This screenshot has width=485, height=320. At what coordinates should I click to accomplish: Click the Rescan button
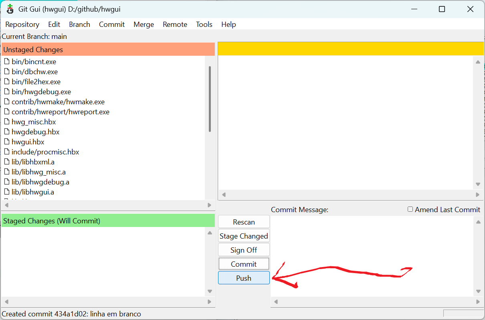[x=244, y=222]
